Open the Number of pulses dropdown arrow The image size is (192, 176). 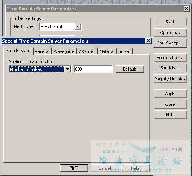pos(67,69)
